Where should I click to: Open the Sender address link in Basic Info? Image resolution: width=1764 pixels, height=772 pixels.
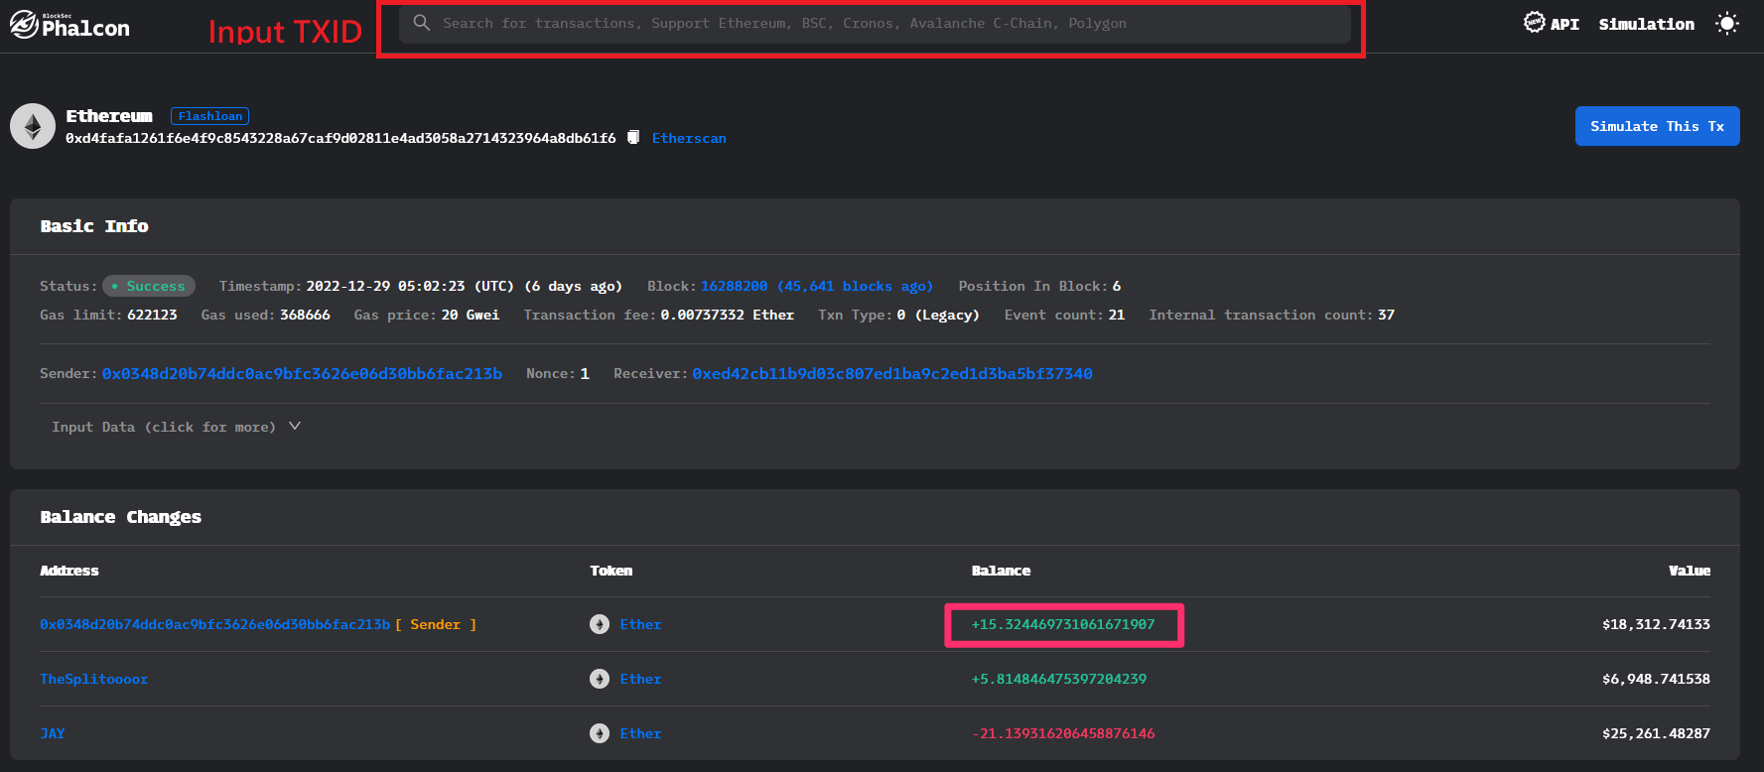(302, 374)
